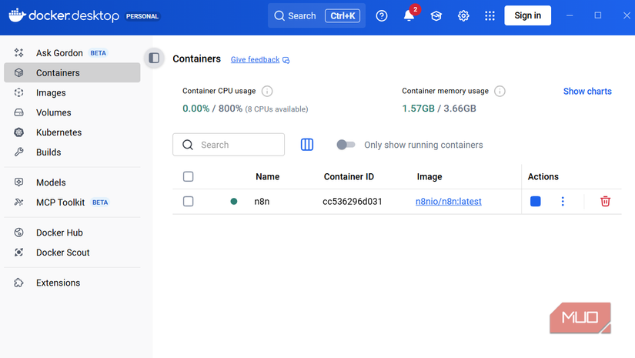Click the CPU usage info icon
The width and height of the screenshot is (635, 358).
(x=267, y=91)
